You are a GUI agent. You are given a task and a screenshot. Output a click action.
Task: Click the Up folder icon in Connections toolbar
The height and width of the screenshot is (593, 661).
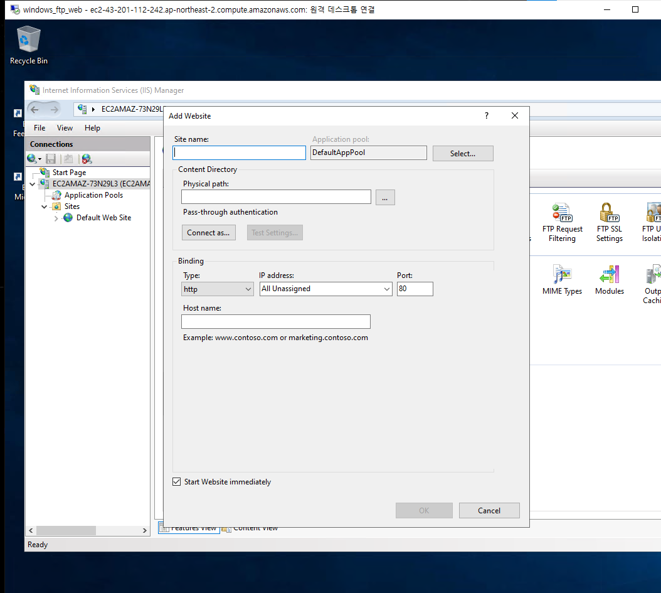click(68, 159)
